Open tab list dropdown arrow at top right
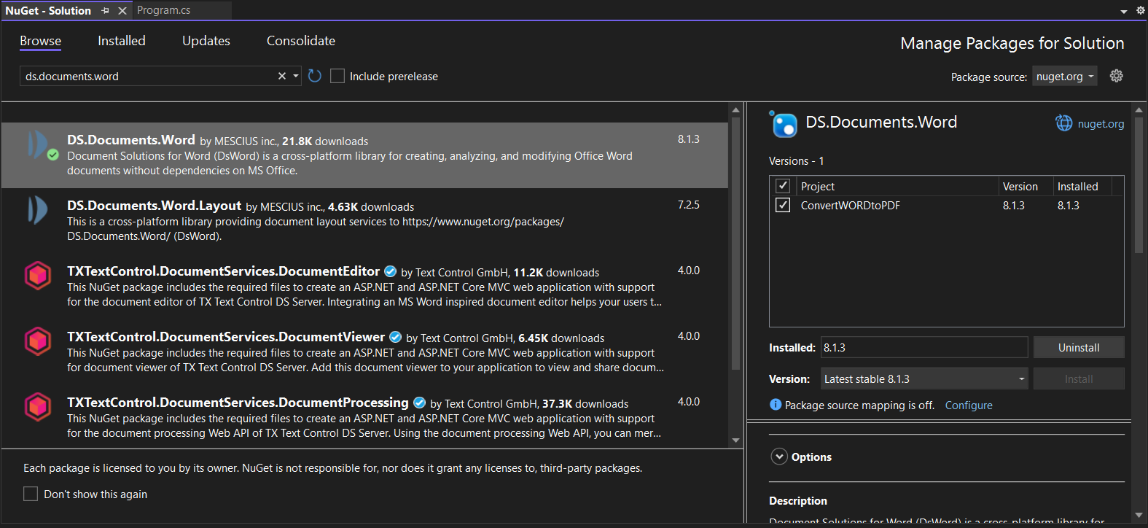Viewport: 1148px width, 528px height. 1124,11
